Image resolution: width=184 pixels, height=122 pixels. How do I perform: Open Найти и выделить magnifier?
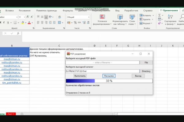(181, 20)
